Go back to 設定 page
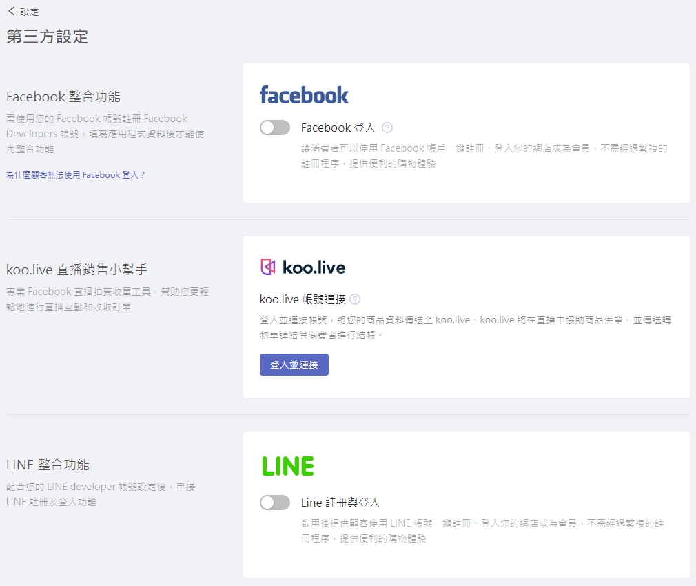696x586 pixels. coord(23,12)
